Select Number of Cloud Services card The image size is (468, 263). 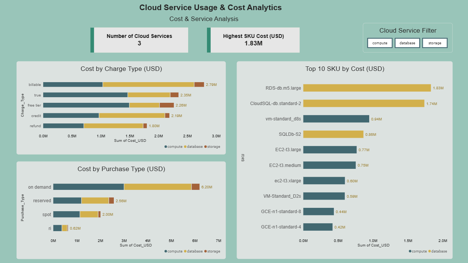click(x=139, y=40)
